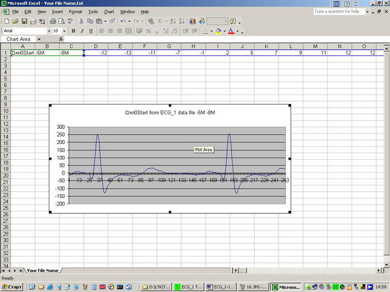Select column G header
Image resolution: width=390 pixels, height=292 pixels.
click(169, 47)
